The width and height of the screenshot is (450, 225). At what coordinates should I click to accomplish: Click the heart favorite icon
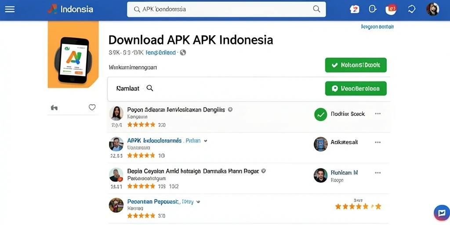92,107
